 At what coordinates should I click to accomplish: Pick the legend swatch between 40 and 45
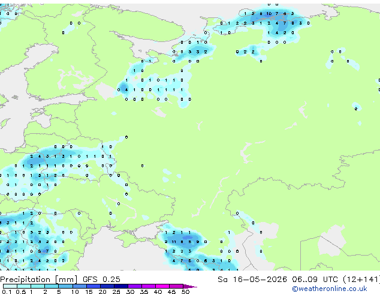(x=162, y=286)
